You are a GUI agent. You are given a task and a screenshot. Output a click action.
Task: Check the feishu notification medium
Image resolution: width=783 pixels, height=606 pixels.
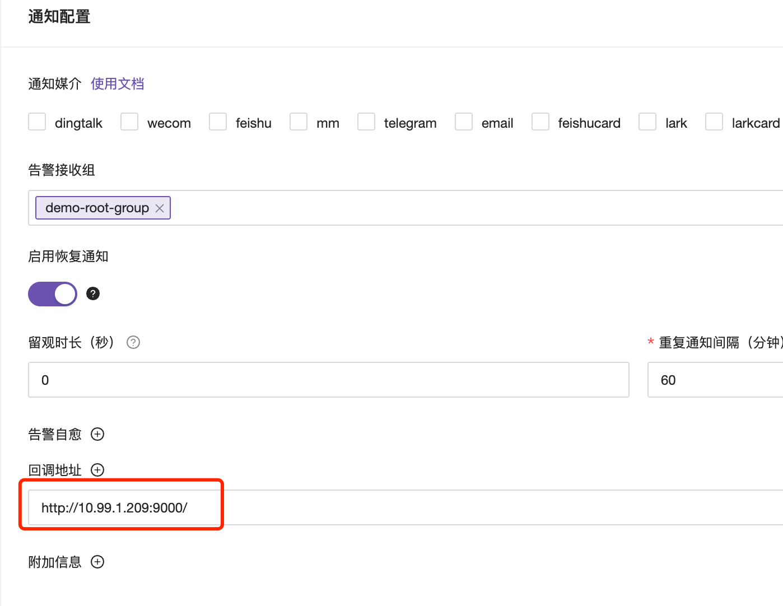(218, 122)
